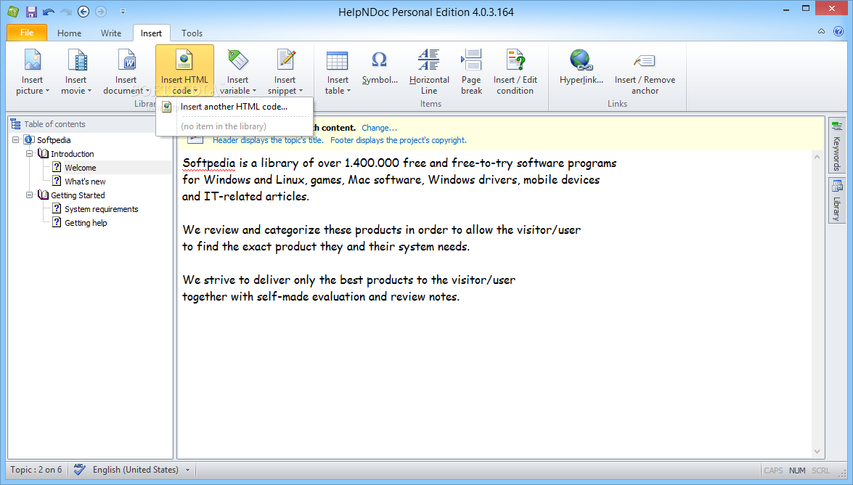Screen dimensions: 853x485
Task: Select the What's new topic
Action: (85, 182)
